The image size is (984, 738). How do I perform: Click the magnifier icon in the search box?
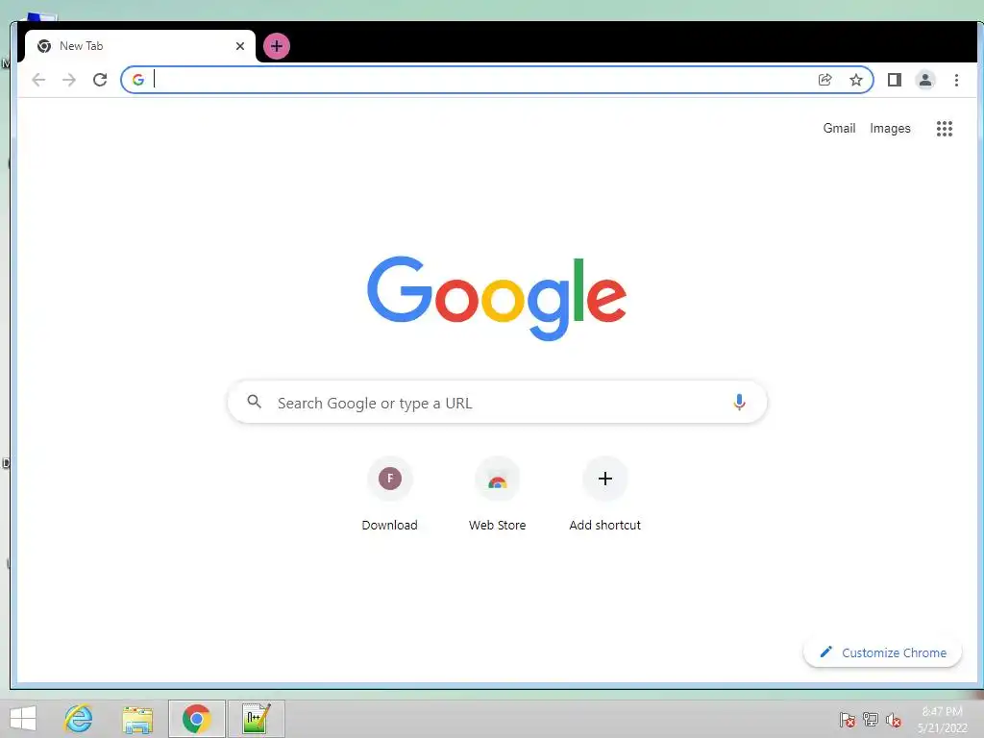point(254,402)
